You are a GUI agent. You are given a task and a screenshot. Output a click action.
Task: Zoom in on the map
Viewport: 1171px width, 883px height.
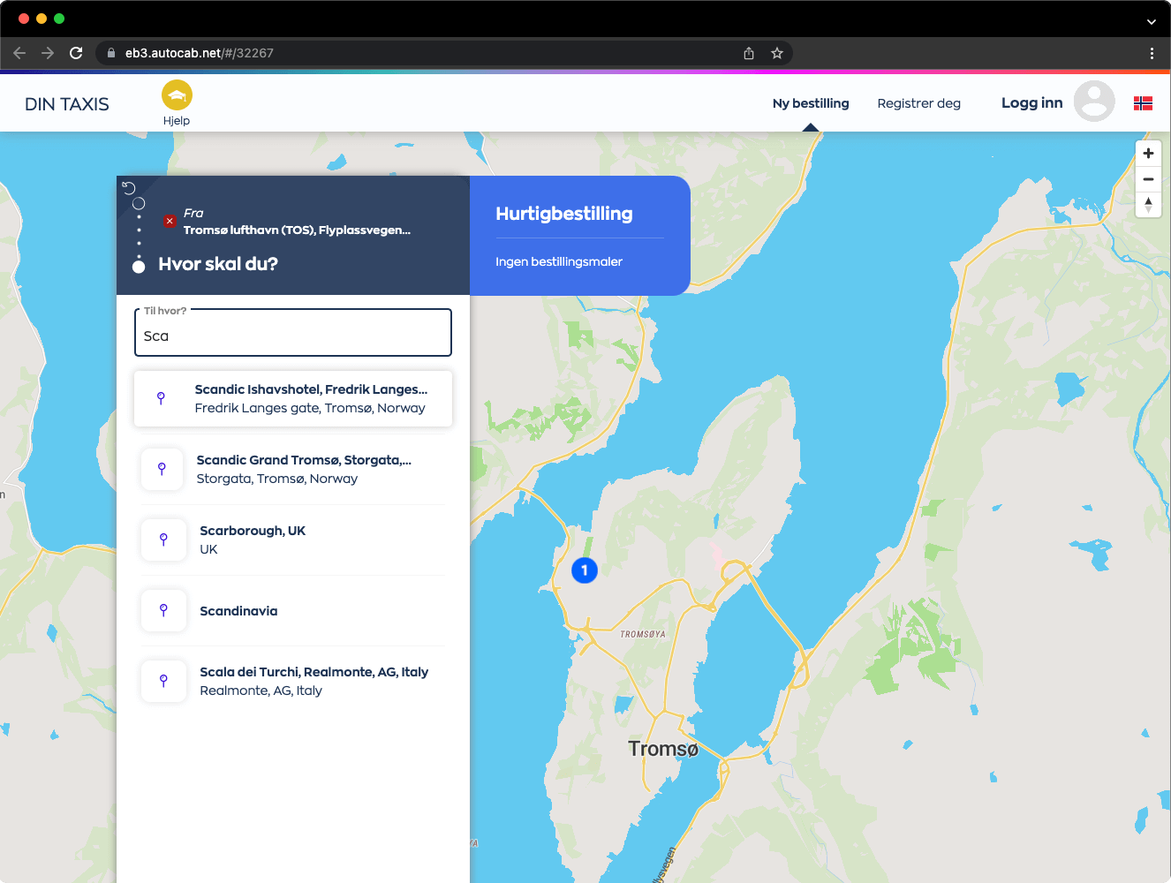(x=1148, y=154)
